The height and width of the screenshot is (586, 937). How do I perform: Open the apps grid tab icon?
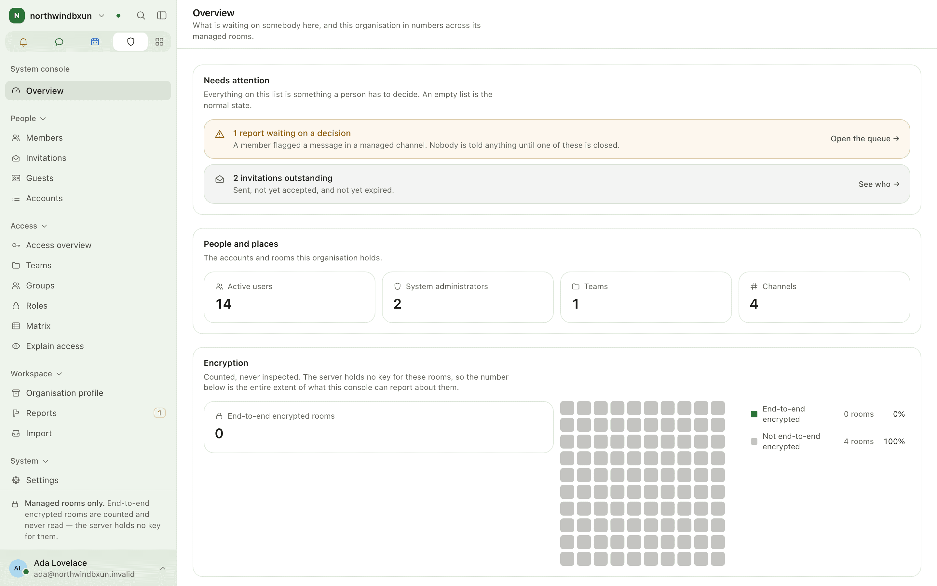[x=159, y=42]
